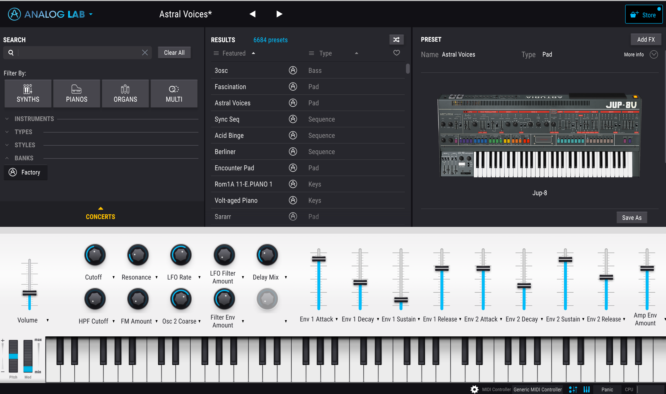This screenshot has height=394, width=666.
Task: Open the Cutoff assignment dropdown
Action: pyautogui.click(x=114, y=277)
